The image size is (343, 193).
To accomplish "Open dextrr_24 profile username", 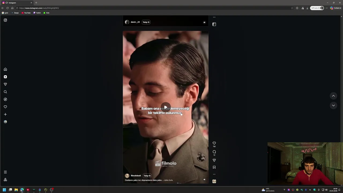I will (135, 22).
